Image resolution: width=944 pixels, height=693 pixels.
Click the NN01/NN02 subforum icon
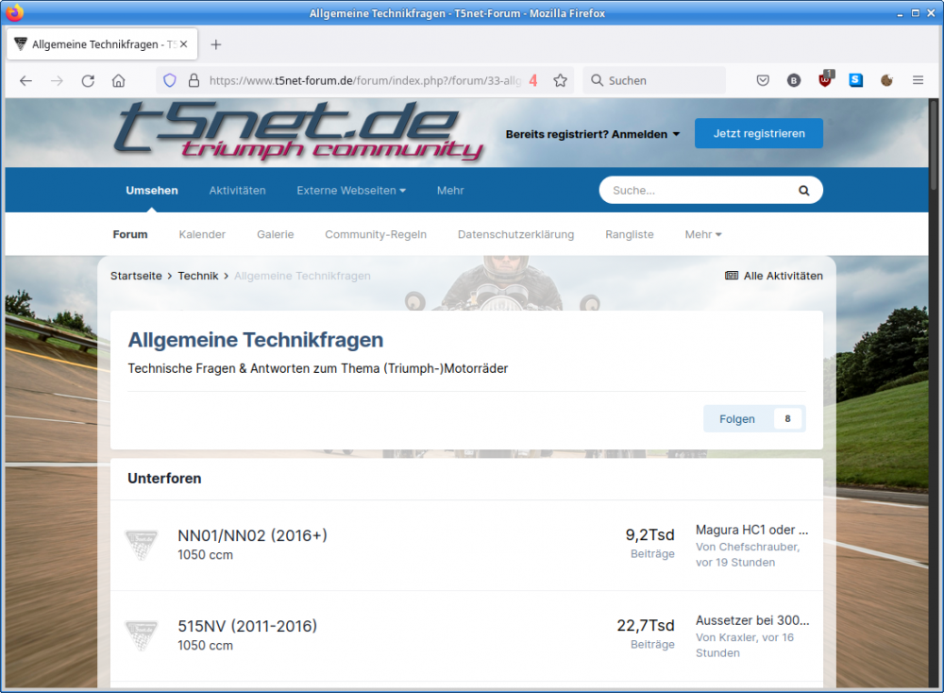142,545
